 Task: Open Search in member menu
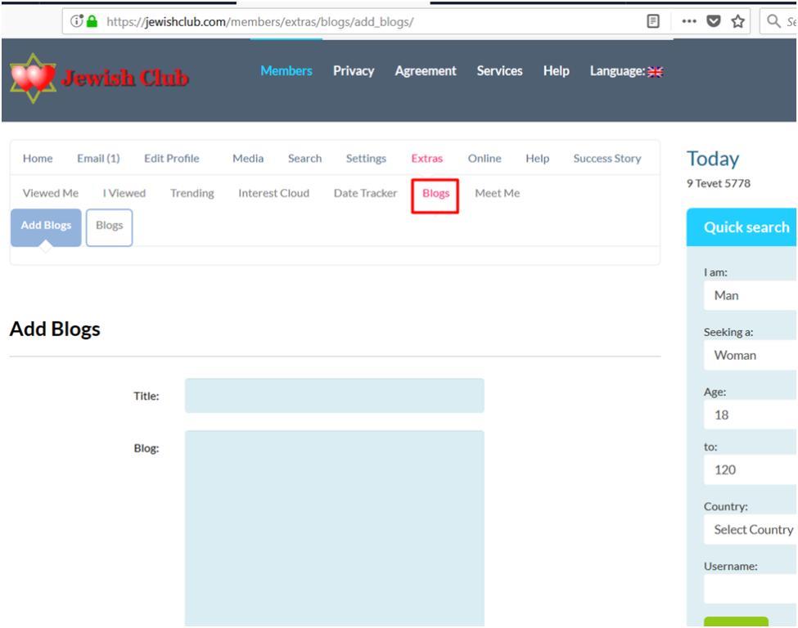click(304, 158)
